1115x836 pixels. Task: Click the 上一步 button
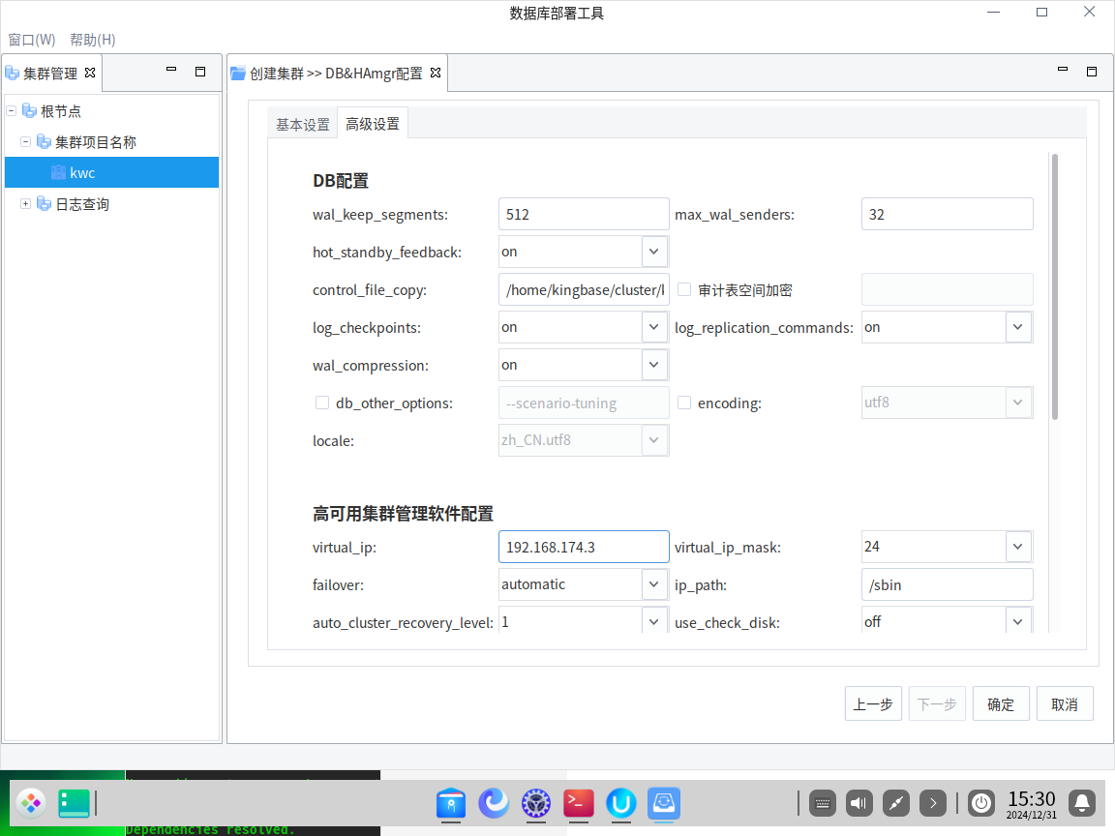click(873, 704)
